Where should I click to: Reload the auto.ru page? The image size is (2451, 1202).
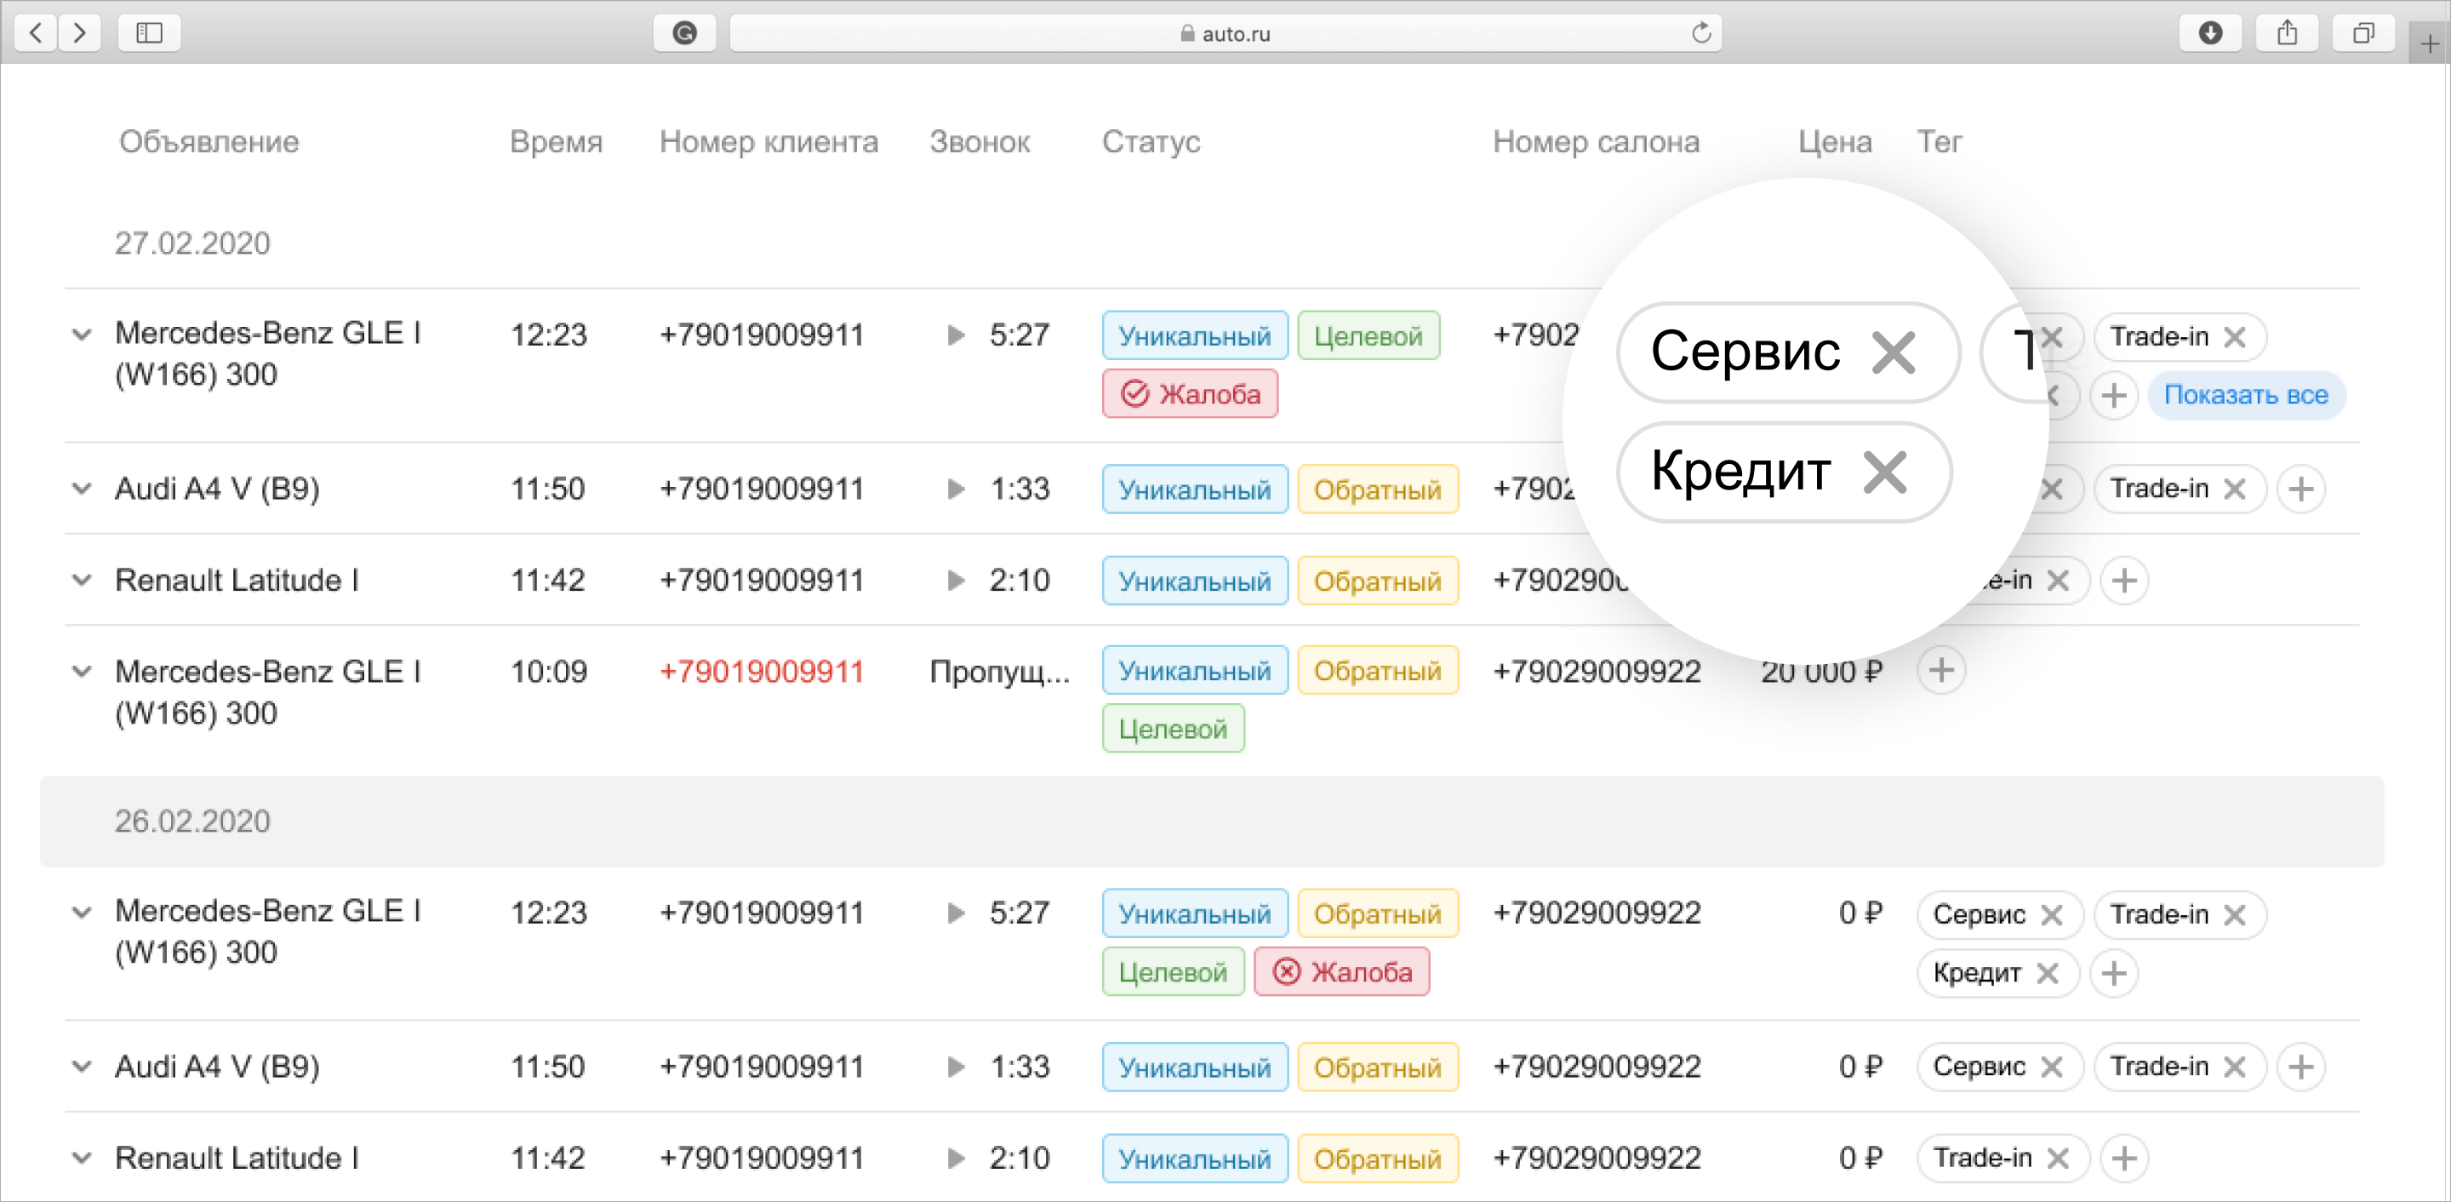coord(1701,33)
